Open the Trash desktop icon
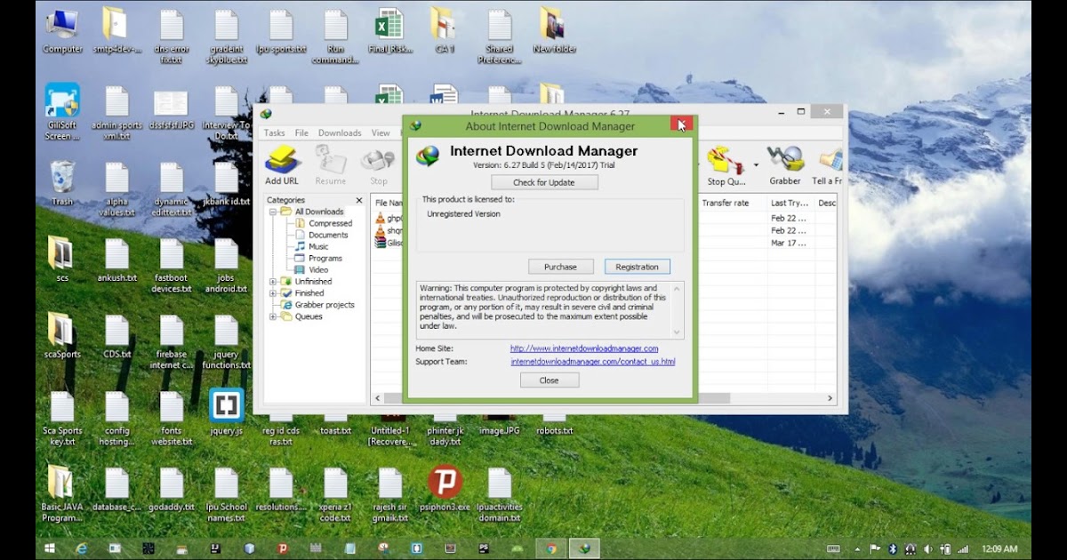The width and height of the screenshot is (1067, 560). pyautogui.click(x=62, y=183)
